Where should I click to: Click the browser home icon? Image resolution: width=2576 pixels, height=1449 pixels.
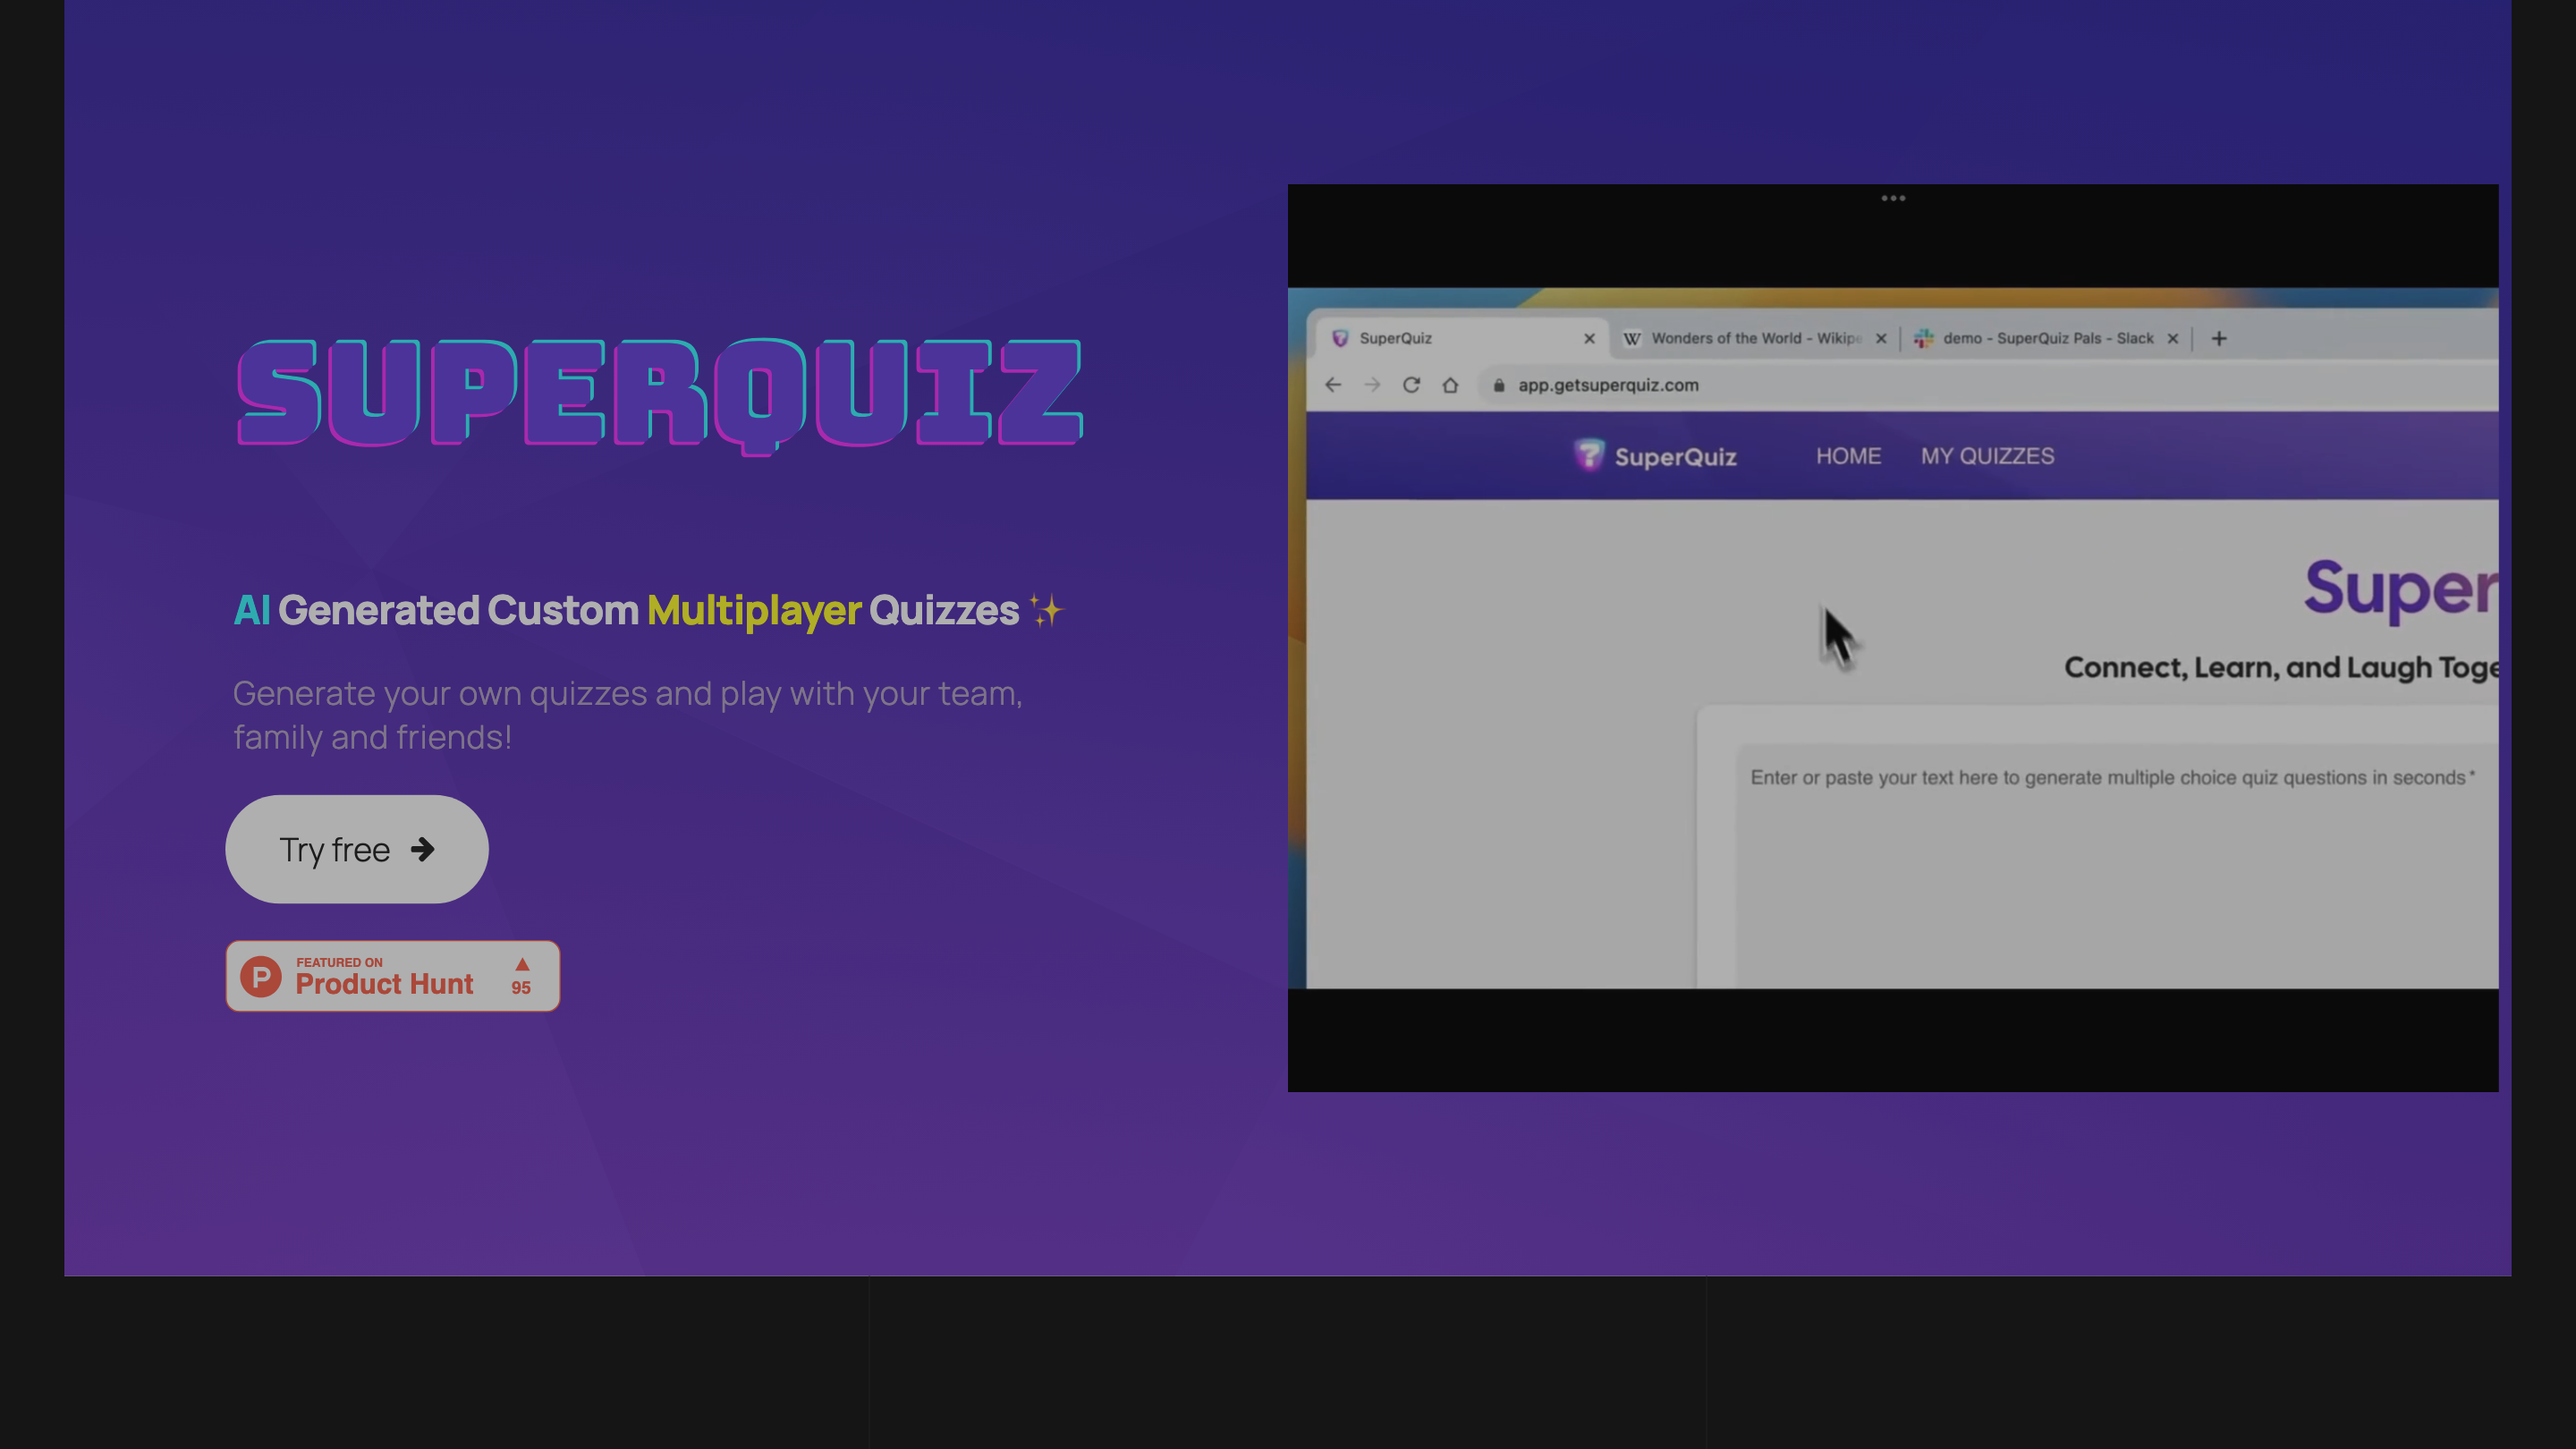point(1450,384)
